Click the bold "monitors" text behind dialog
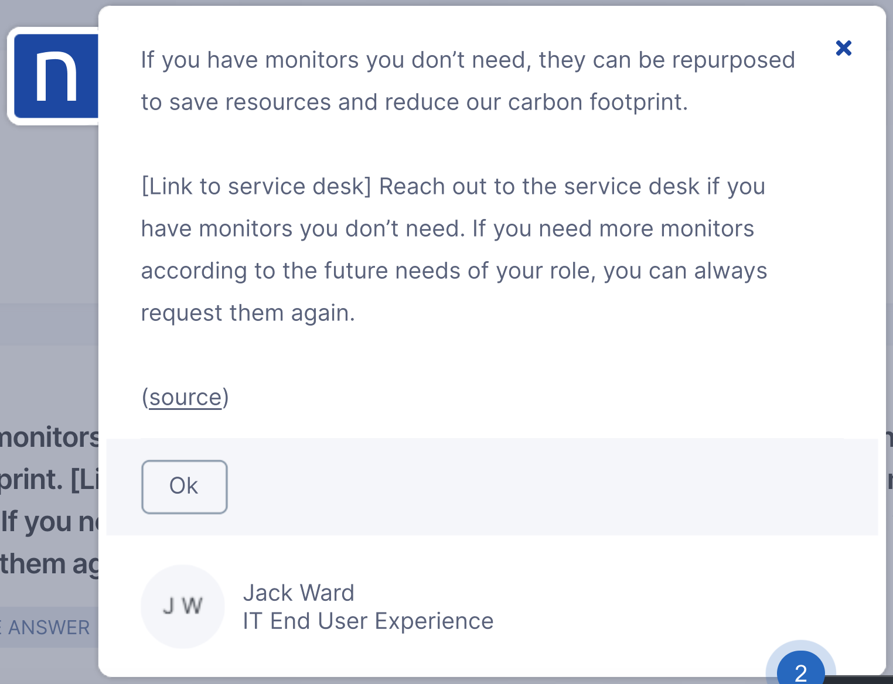Screen dimensions: 893x684 pyautogui.click(x=50, y=438)
